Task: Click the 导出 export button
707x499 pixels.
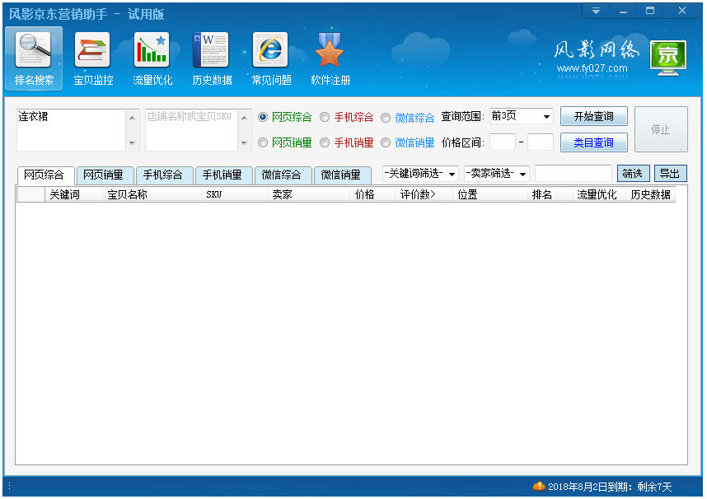Action: point(670,174)
